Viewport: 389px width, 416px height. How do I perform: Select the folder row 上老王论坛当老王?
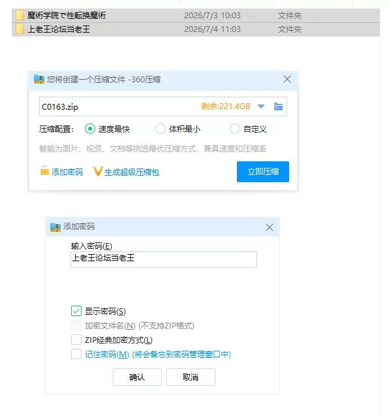(x=196, y=29)
